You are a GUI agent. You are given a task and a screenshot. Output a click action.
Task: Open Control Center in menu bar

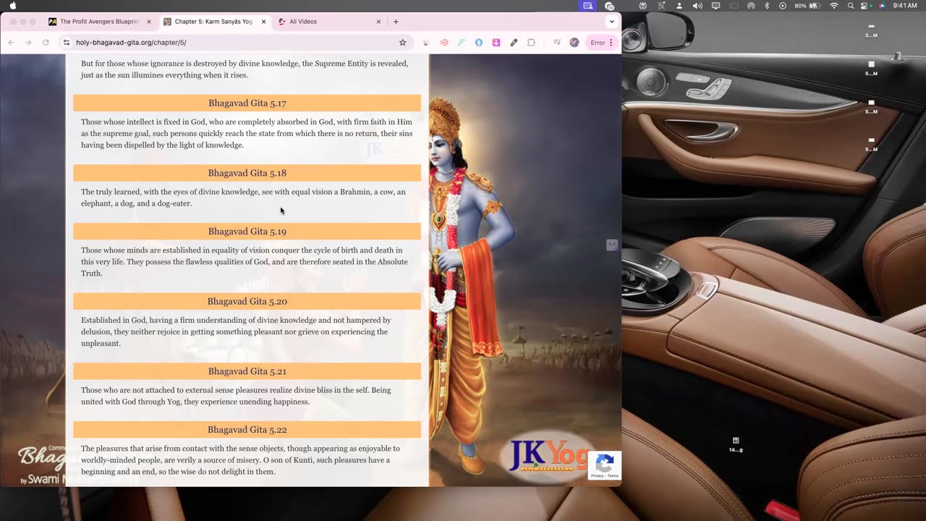865,6
